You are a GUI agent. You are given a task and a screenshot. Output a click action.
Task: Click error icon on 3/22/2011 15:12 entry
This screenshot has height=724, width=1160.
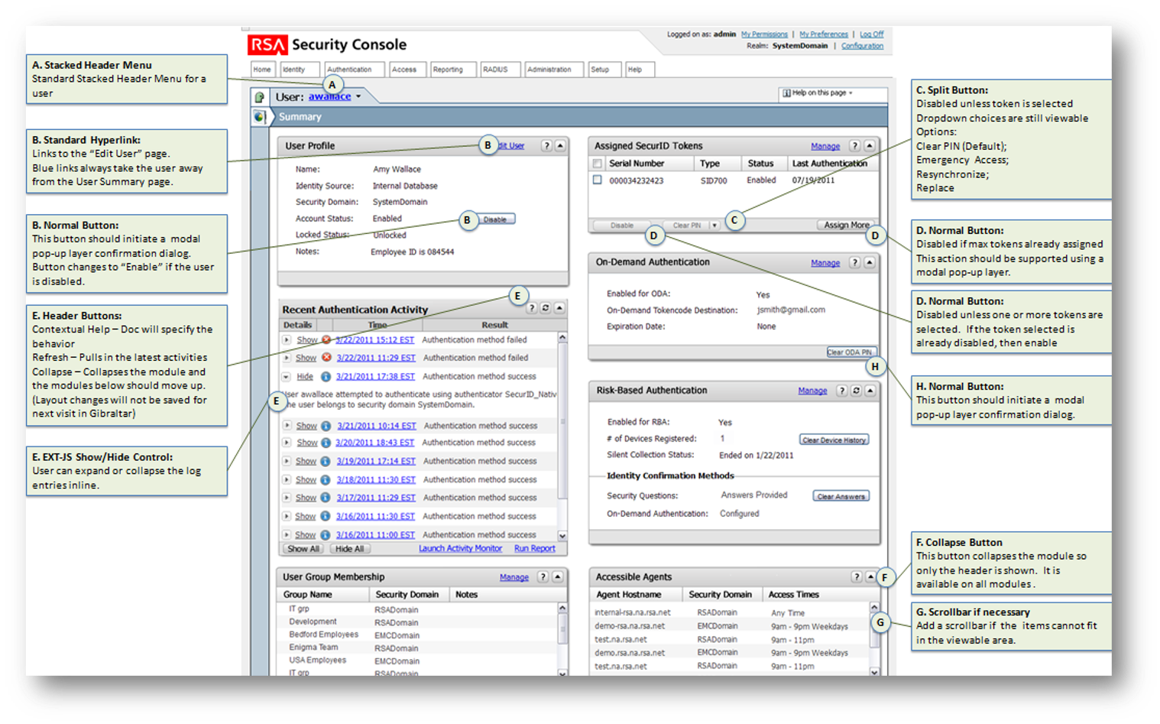[326, 339]
